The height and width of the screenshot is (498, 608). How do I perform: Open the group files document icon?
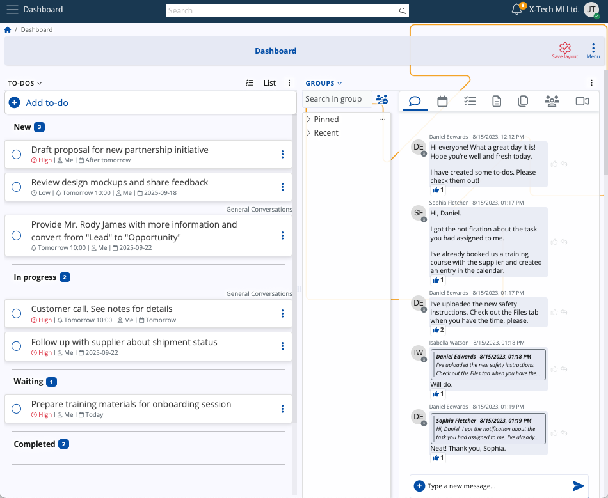pos(497,102)
